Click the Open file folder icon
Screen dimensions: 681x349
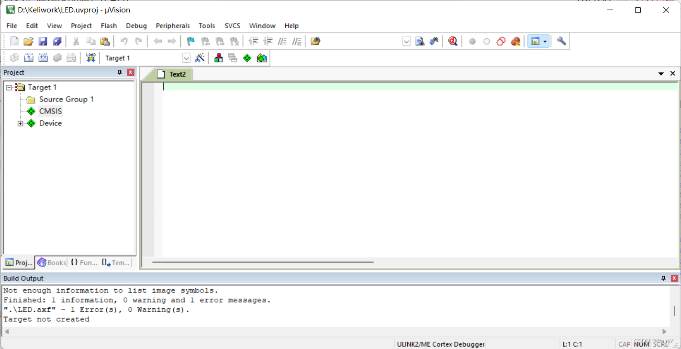click(28, 41)
